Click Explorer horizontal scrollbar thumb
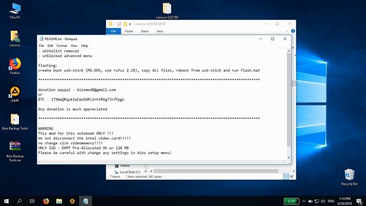Image resolution: width=366 pixels, height=206 pixels. pyautogui.click(x=216, y=171)
